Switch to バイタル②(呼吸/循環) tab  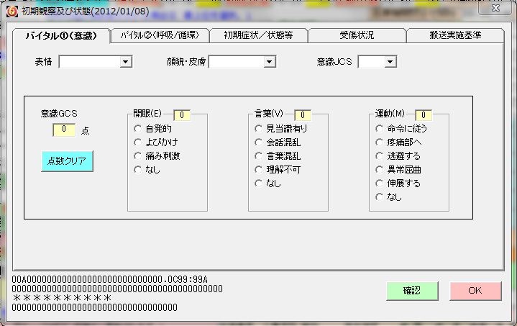pyautogui.click(x=160, y=35)
